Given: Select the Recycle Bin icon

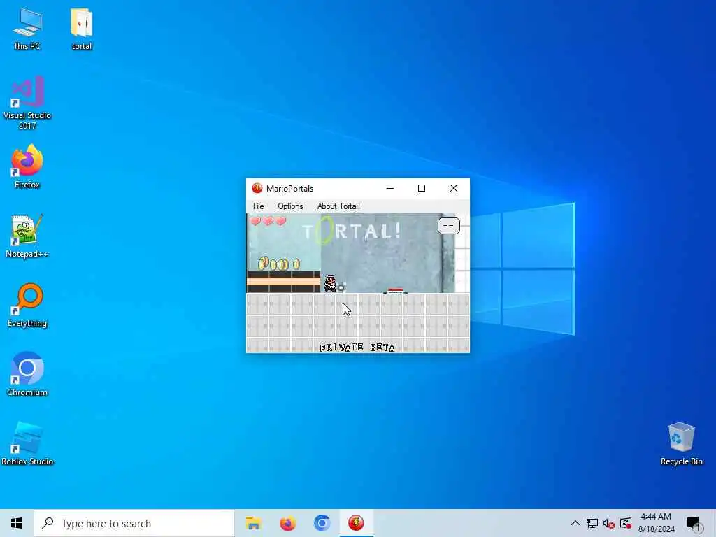Looking at the screenshot, I should click(681, 443).
